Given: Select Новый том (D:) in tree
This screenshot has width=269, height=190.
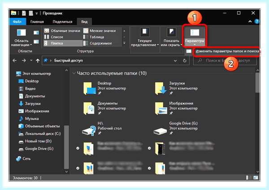Looking at the screenshot, I should pyautogui.click(x=35, y=141).
